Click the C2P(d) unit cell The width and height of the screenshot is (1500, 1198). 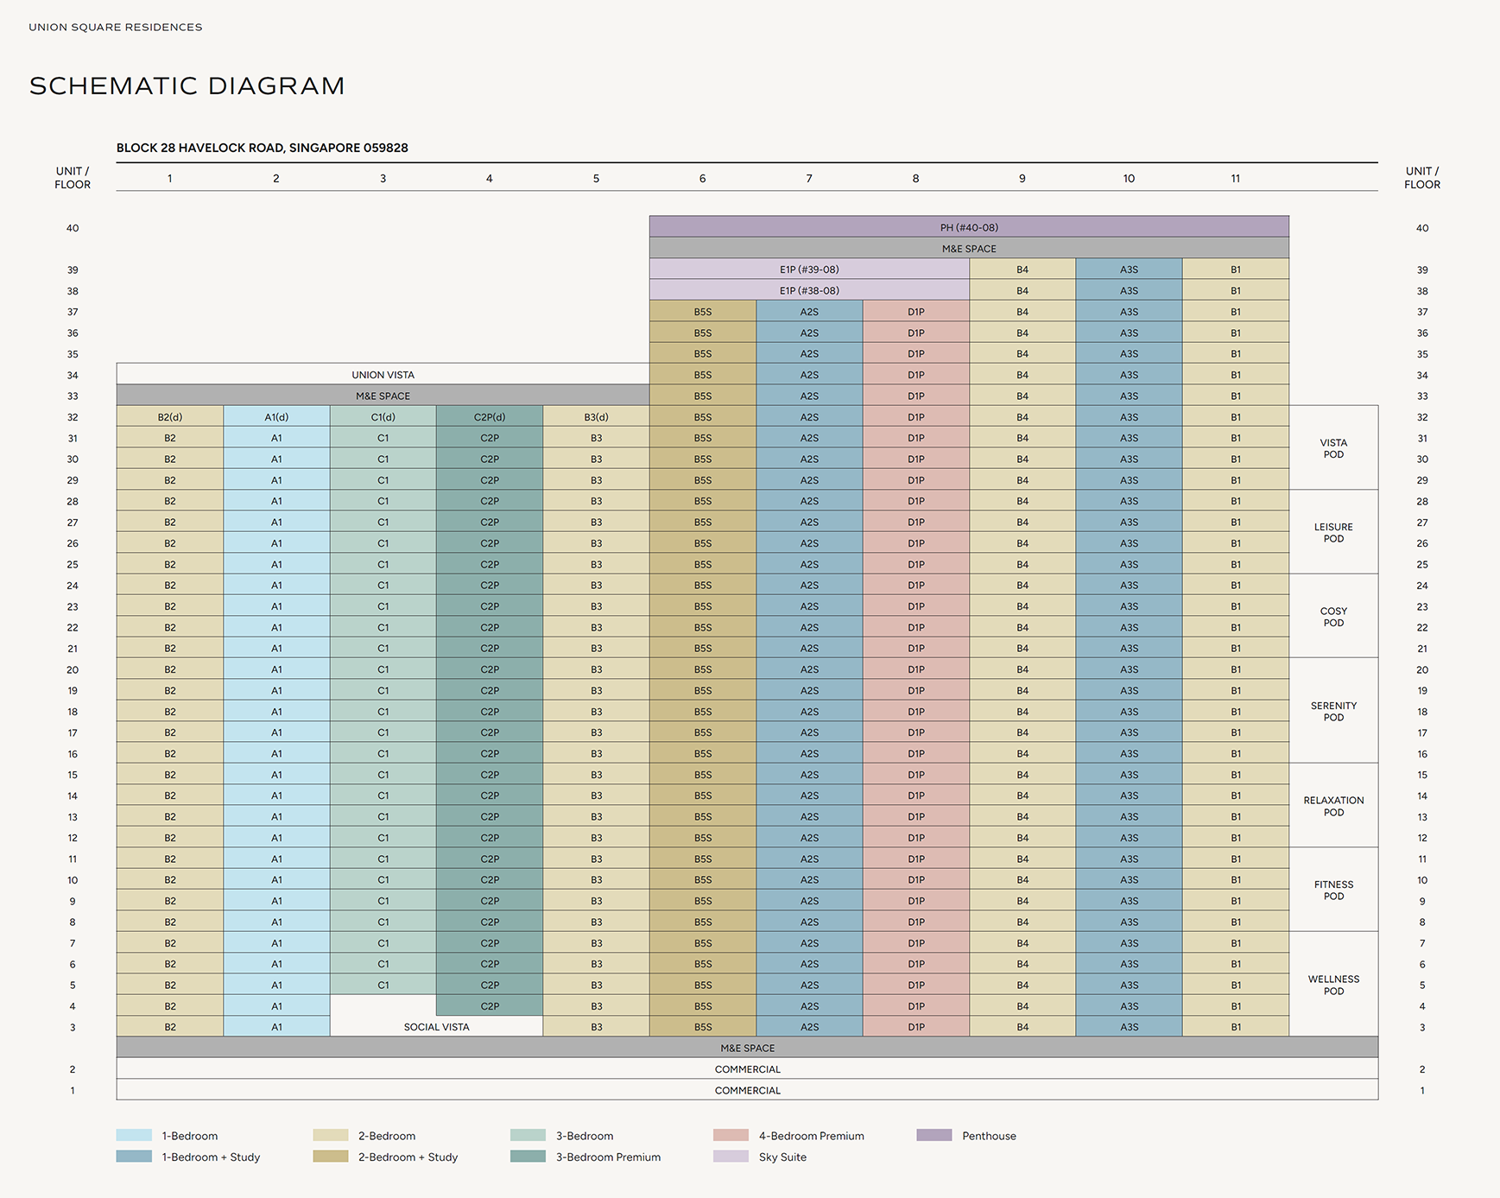(x=490, y=416)
